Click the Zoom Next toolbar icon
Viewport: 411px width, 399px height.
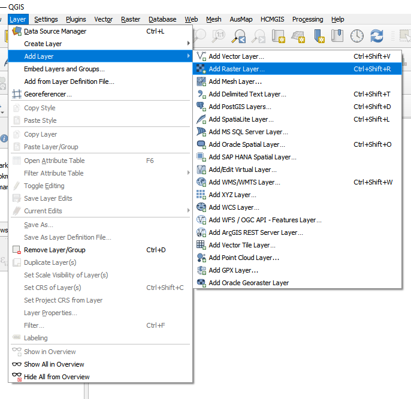258,36
